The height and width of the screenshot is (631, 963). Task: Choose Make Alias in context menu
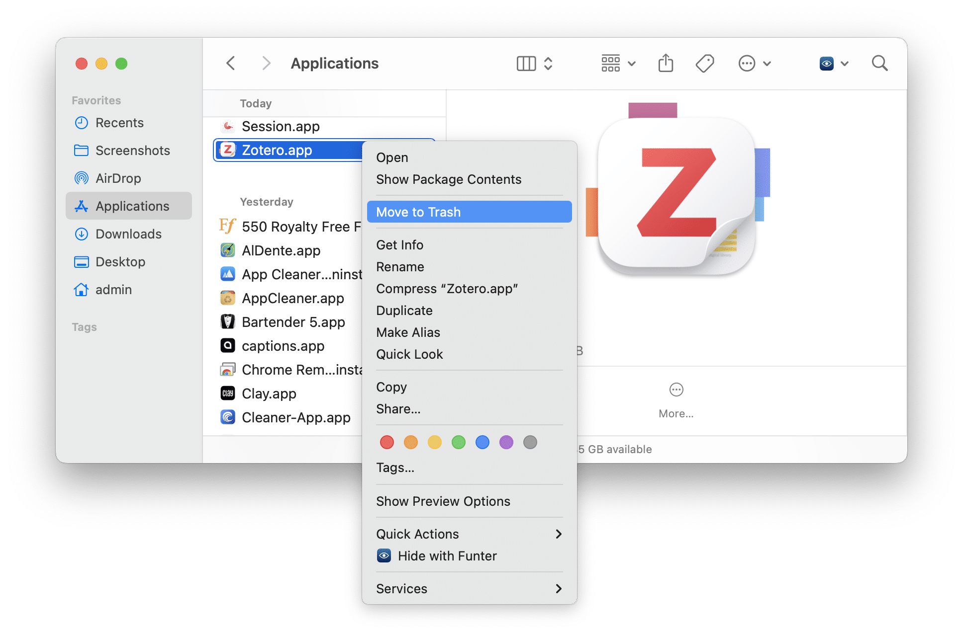[x=469, y=332]
